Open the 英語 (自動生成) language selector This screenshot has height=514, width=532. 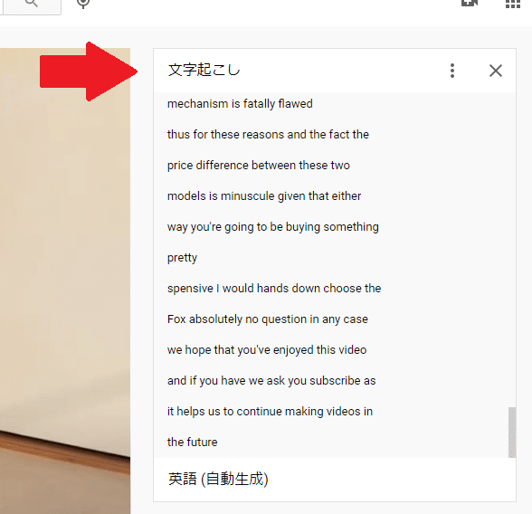tap(218, 479)
